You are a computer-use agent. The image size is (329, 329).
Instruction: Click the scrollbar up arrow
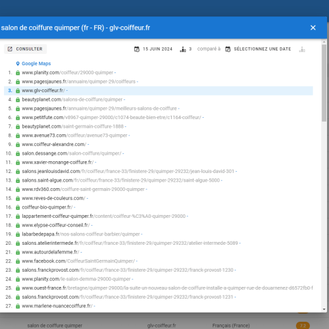tap(324, 42)
